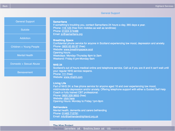This screenshot has width=175, height=131.
Task: Click 'Opening Hours: Monday to Friday 1pm-9pm'
Action: (78, 101)
